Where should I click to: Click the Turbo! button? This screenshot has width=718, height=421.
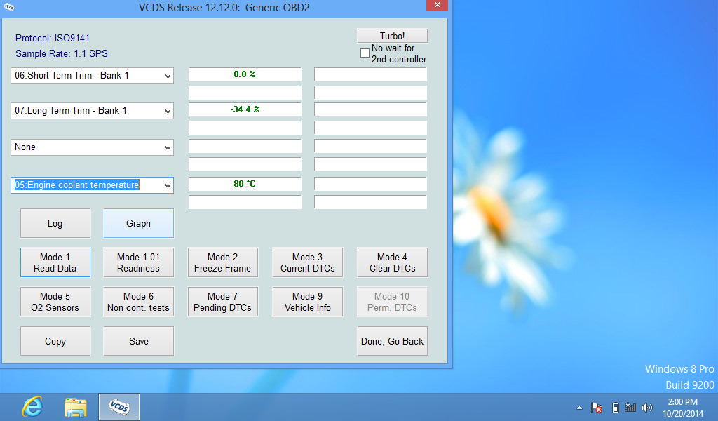(393, 36)
